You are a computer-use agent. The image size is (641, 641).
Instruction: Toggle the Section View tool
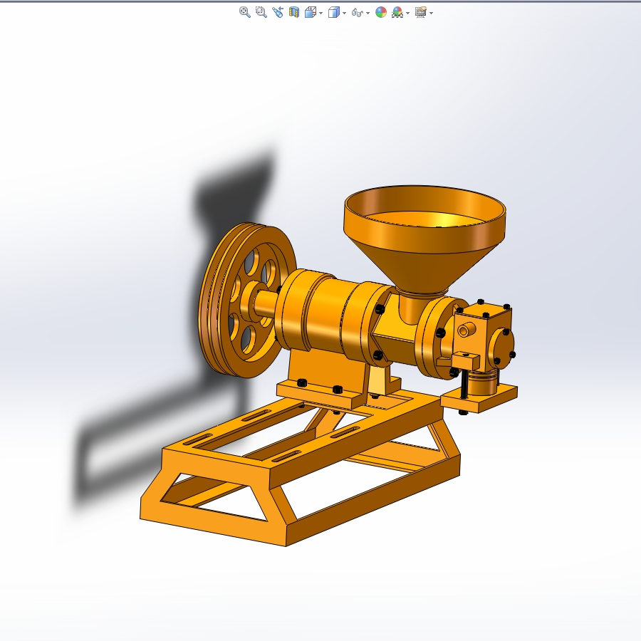click(294, 12)
